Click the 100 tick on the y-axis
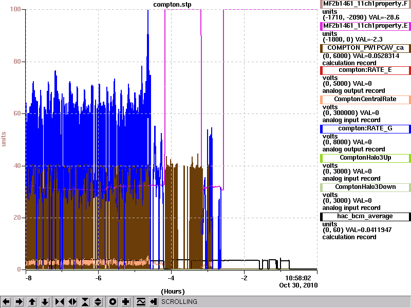This screenshot has height=308, width=411. tap(15, 9)
